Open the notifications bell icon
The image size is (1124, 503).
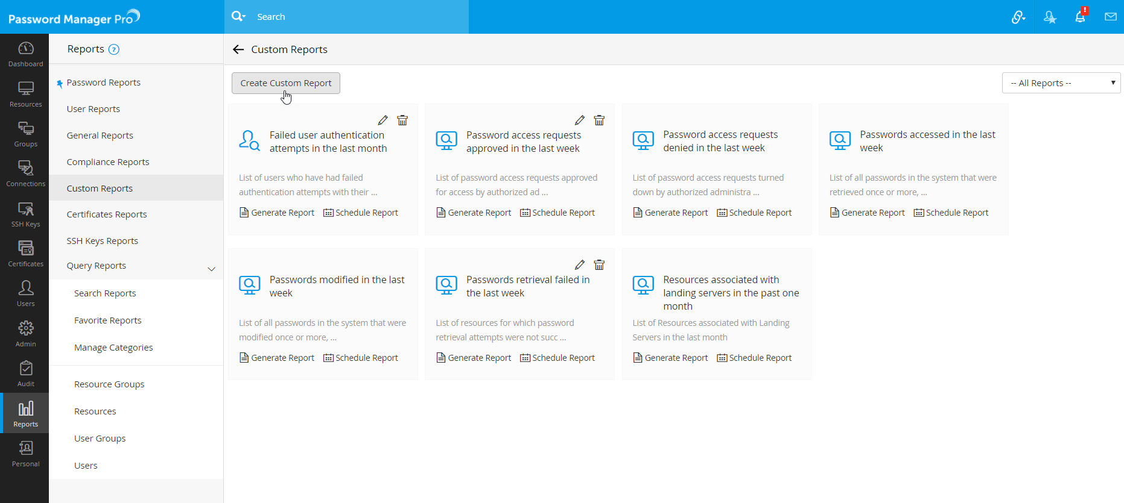coord(1080,17)
